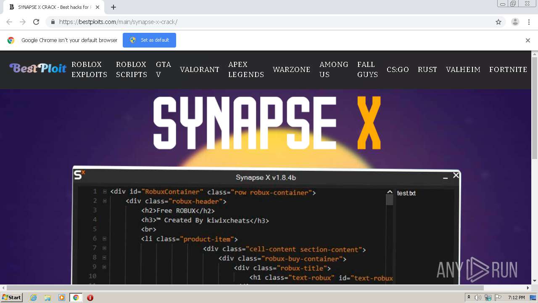Click the padlock site info icon
Screen dimensions: 538x303
(x=53, y=22)
